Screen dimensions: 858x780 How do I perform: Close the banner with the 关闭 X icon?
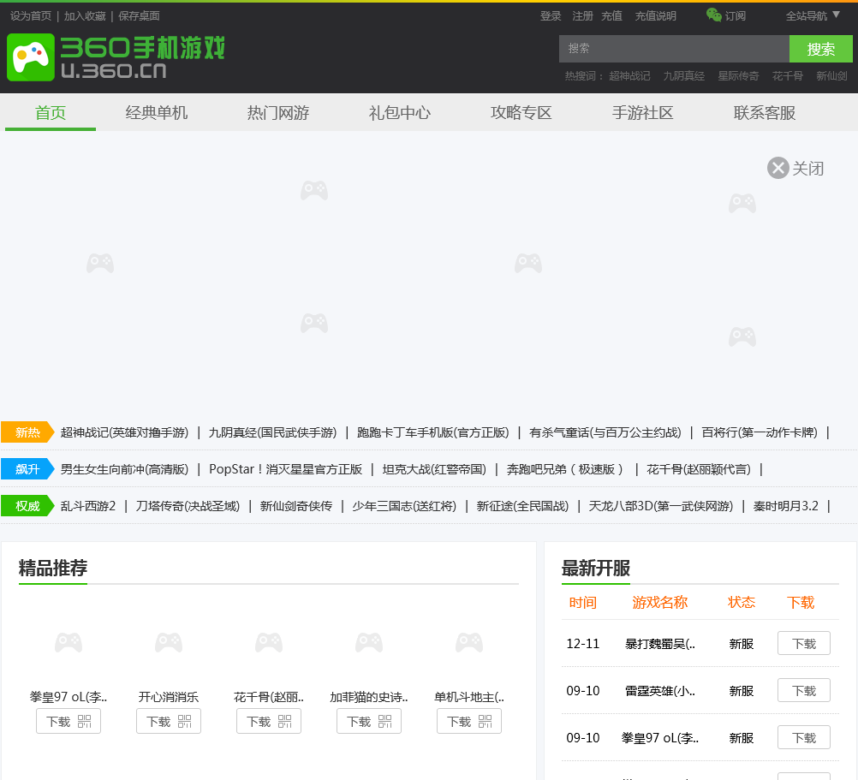click(778, 168)
